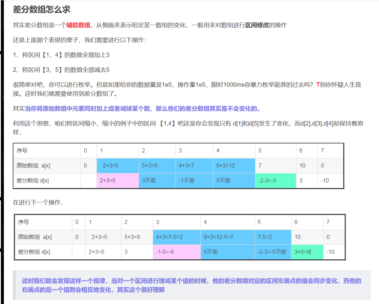Image resolution: width=379 pixels, height=304 pixels.
Task: Click the heading 差分数组怎么求
Action: [41, 10]
